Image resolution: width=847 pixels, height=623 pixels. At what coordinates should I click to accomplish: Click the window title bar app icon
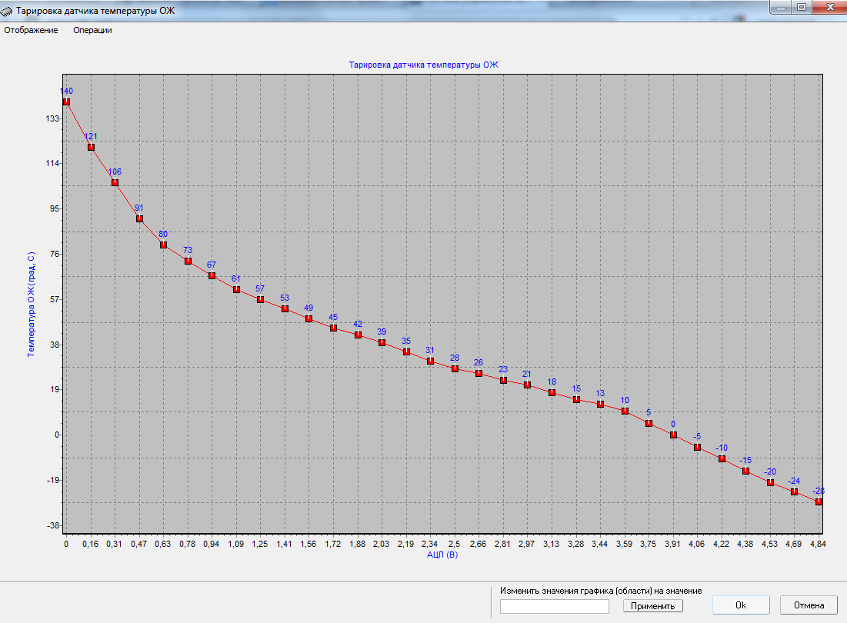click(x=6, y=11)
